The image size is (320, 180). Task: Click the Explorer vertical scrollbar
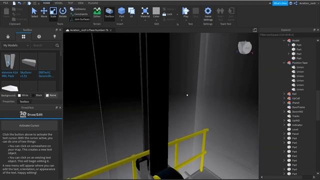[318, 106]
